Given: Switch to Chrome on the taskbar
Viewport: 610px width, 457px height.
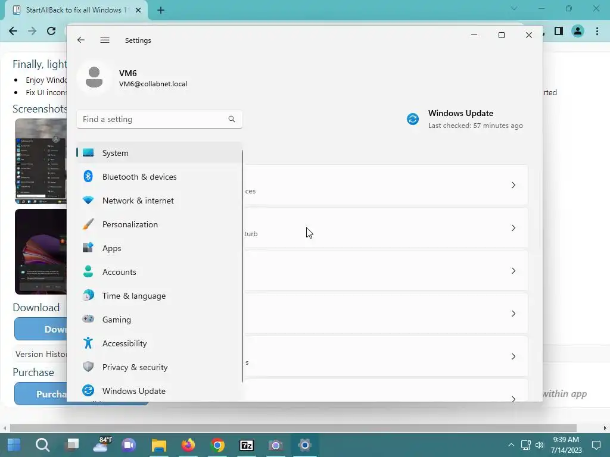Looking at the screenshot, I should 217,445.
